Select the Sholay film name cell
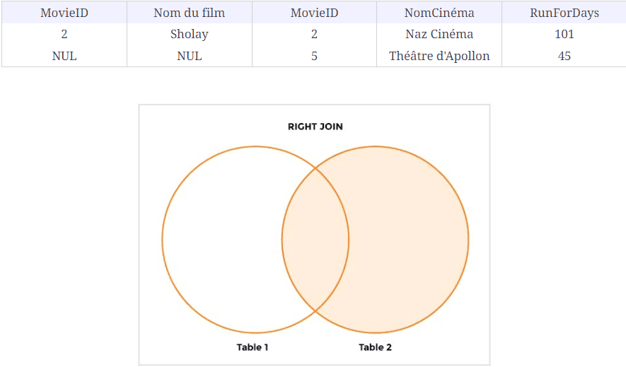 coord(189,34)
